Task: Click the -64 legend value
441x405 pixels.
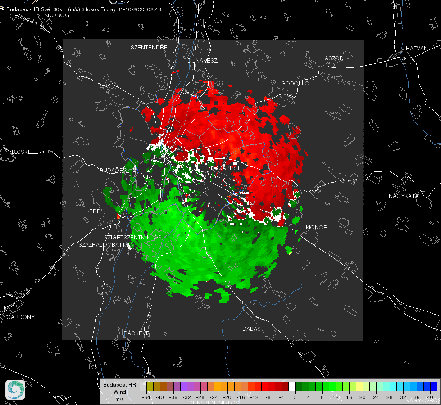Action: point(146,397)
